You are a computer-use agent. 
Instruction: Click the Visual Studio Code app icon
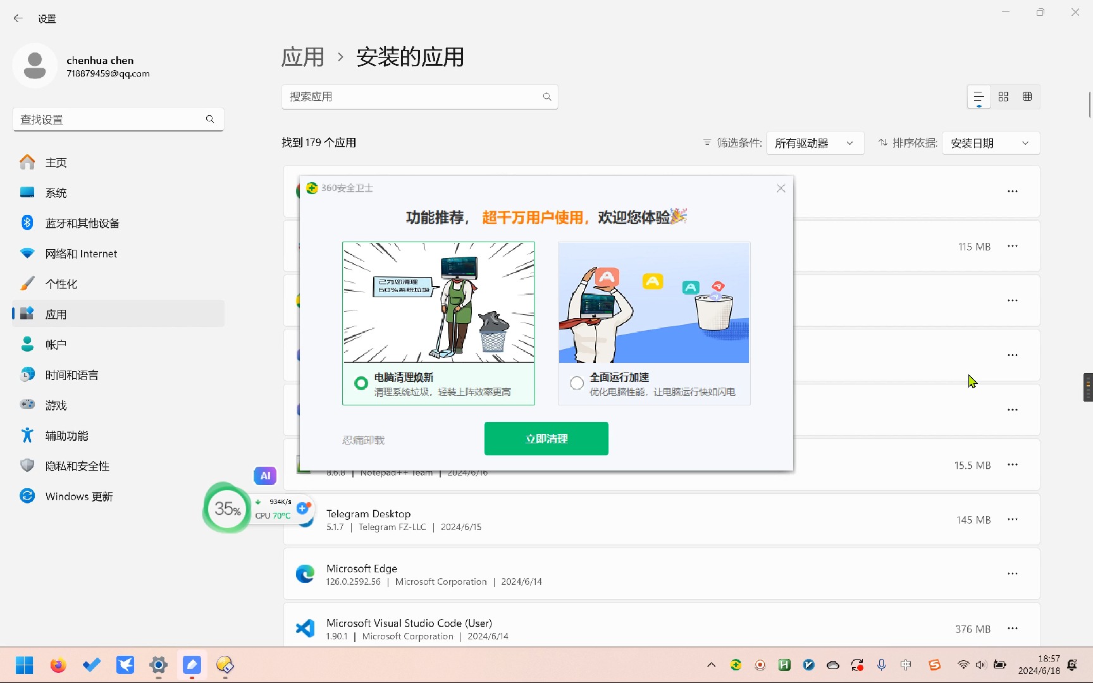(x=305, y=629)
